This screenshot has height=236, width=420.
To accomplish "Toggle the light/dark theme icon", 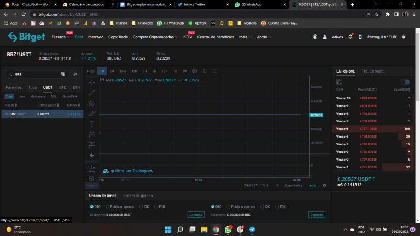I will [x=404, y=37].
